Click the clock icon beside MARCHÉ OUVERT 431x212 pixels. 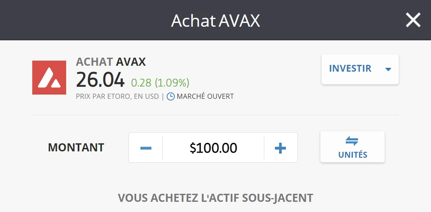171,96
